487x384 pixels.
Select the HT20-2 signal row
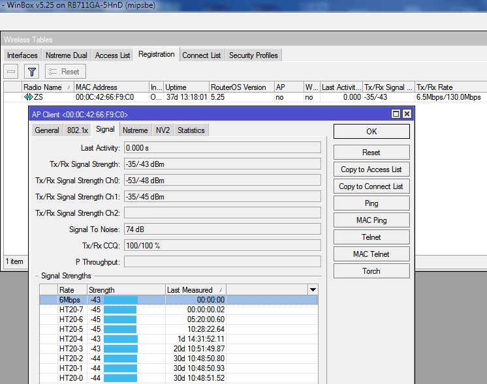pyautogui.click(x=179, y=359)
